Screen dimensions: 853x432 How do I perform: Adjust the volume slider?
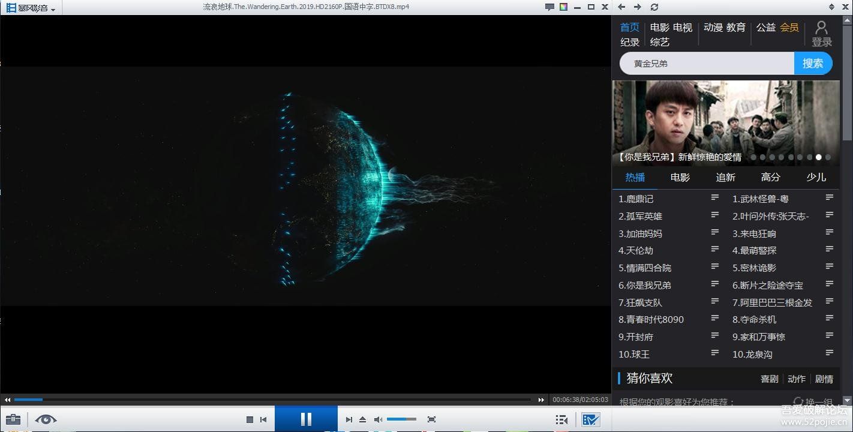coord(401,419)
